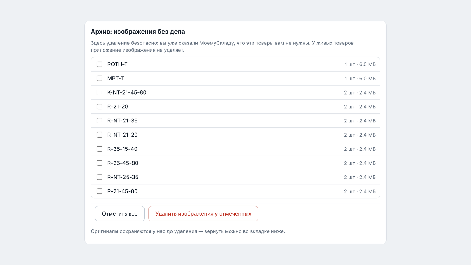Toggle the R-25-15-40 checkbox
The image size is (471, 265).
point(99,149)
